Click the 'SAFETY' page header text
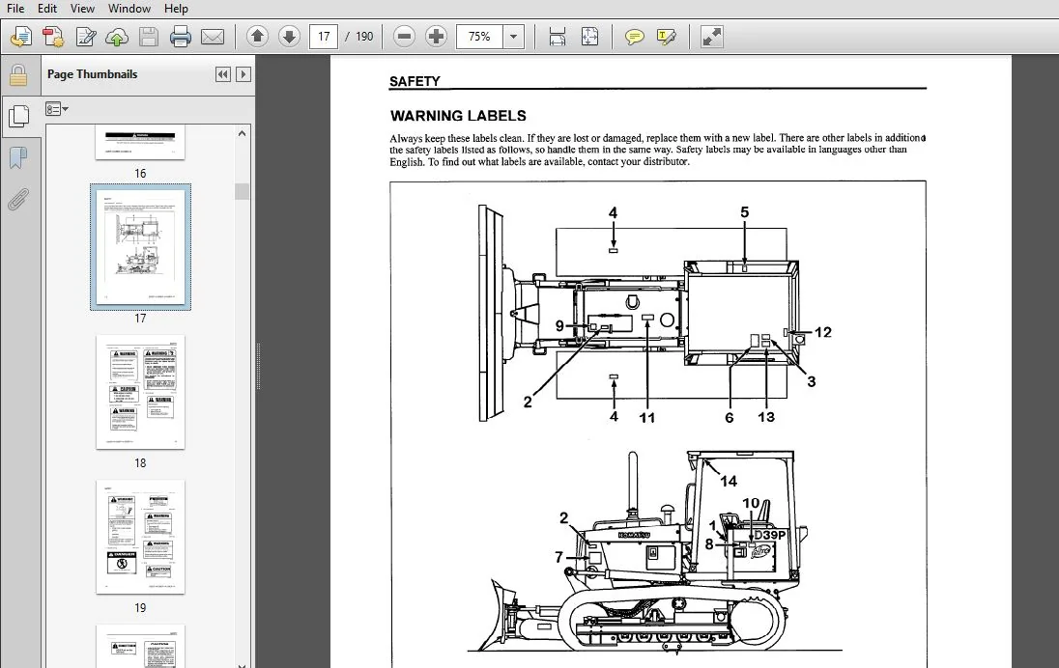 pyautogui.click(x=415, y=81)
